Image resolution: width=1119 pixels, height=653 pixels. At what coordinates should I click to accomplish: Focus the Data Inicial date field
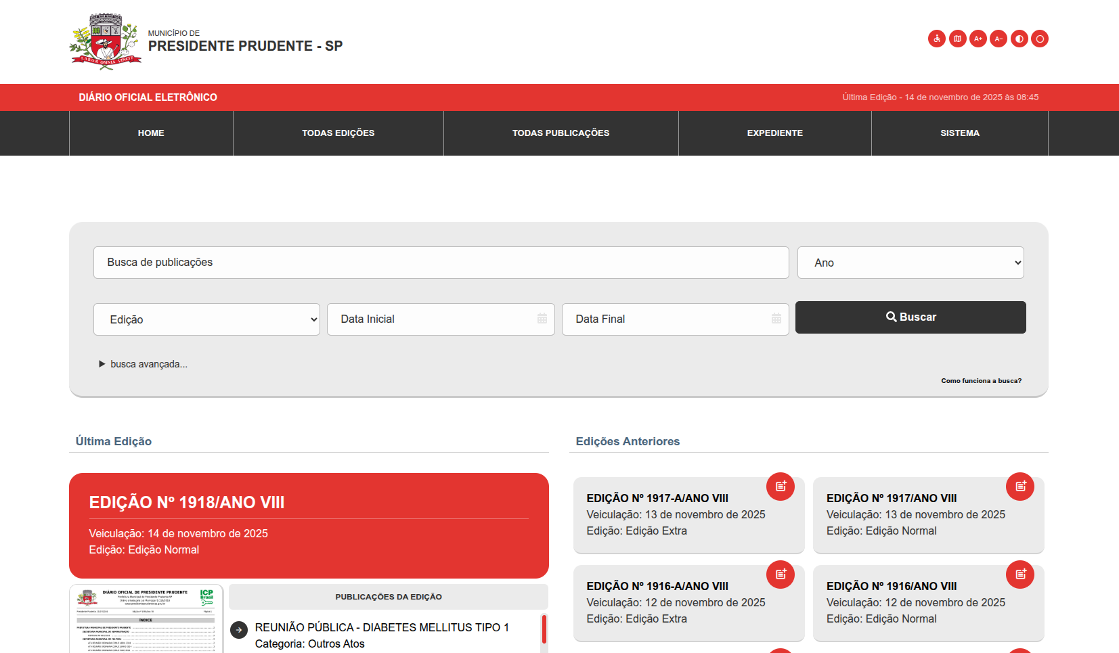tap(441, 319)
